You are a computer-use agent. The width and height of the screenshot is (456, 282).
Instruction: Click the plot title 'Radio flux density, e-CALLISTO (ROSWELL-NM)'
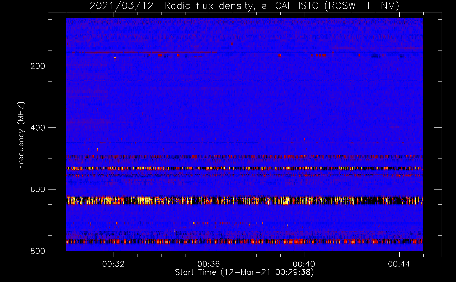click(x=282, y=6)
